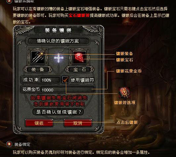Toggle the 使用镶嵌符 checkbox

click(x=66, y=80)
